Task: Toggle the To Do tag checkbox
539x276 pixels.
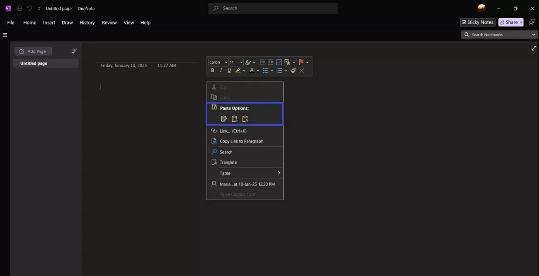Action: [x=279, y=62]
